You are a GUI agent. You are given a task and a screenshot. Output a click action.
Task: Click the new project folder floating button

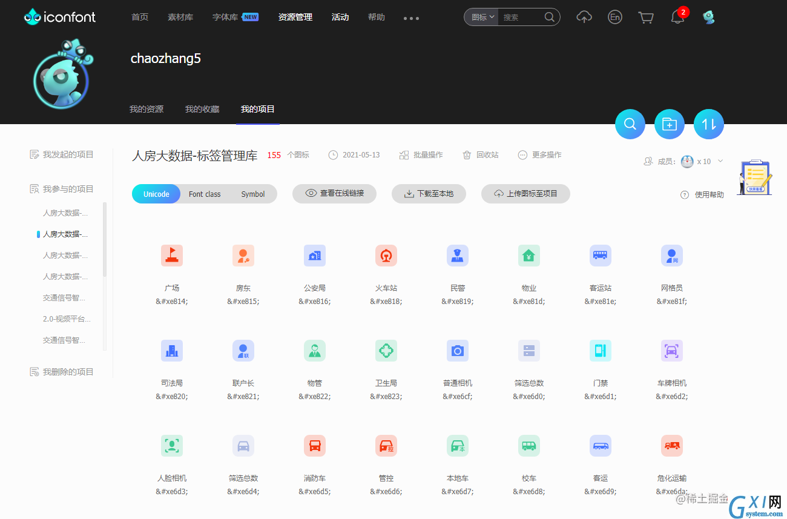[670, 124]
